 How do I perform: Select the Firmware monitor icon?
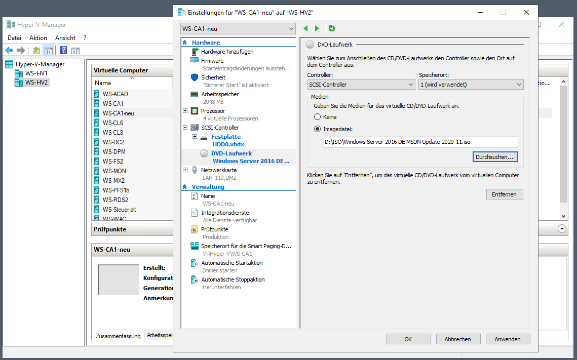click(195, 61)
